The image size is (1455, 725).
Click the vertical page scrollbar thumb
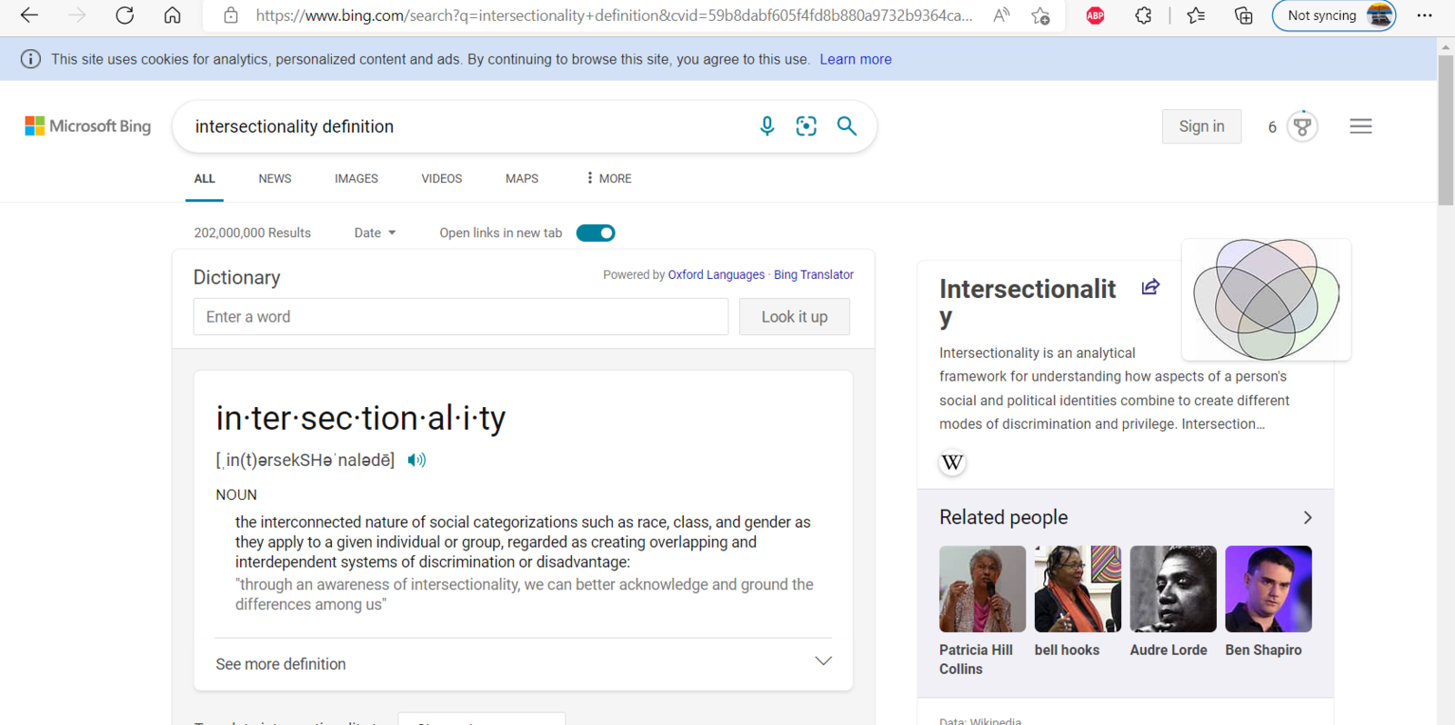click(1446, 130)
